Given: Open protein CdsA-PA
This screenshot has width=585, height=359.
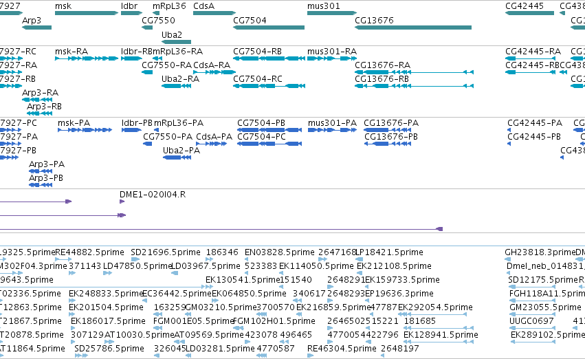Looking at the screenshot, I should 214,137.
